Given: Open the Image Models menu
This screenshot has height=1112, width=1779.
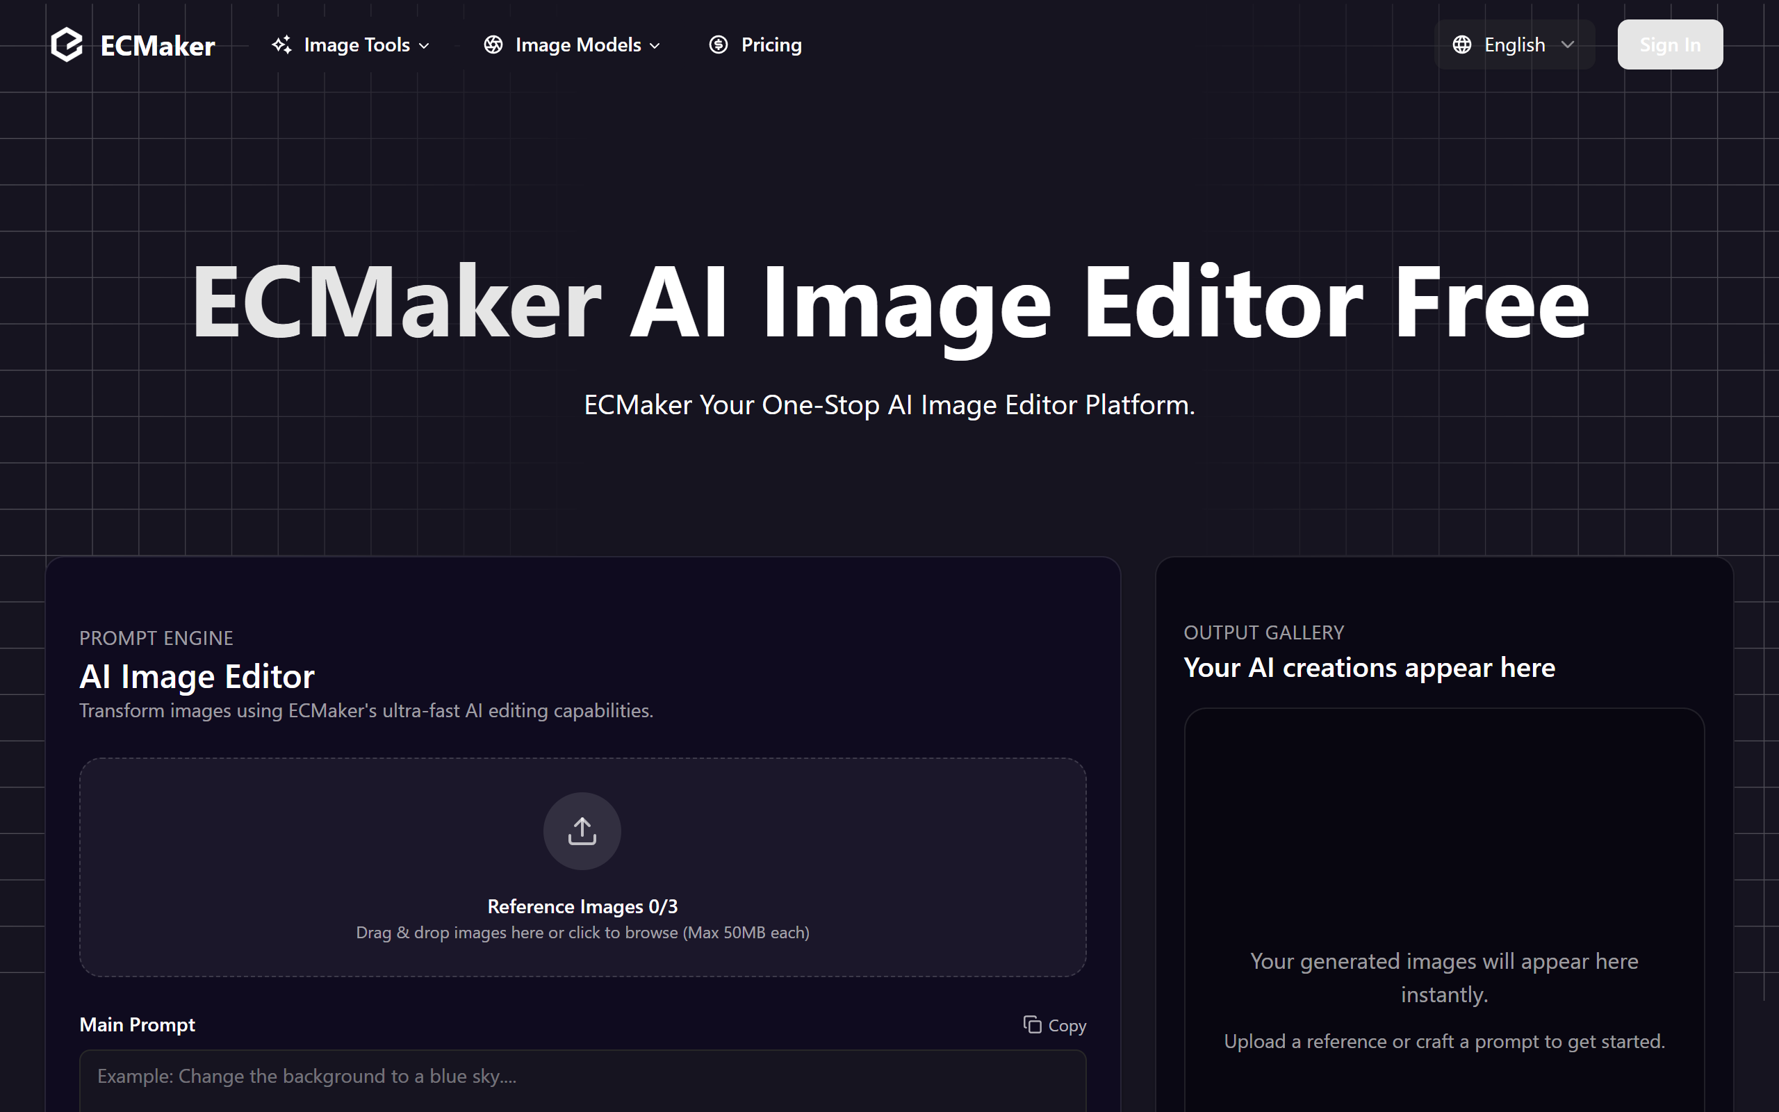Looking at the screenshot, I should tap(572, 45).
